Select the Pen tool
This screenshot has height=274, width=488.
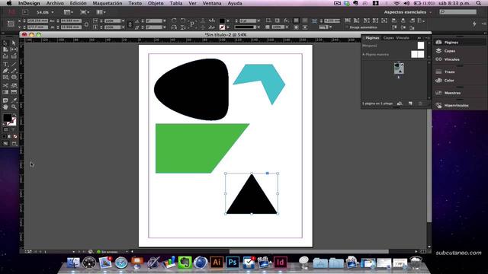tap(5, 71)
